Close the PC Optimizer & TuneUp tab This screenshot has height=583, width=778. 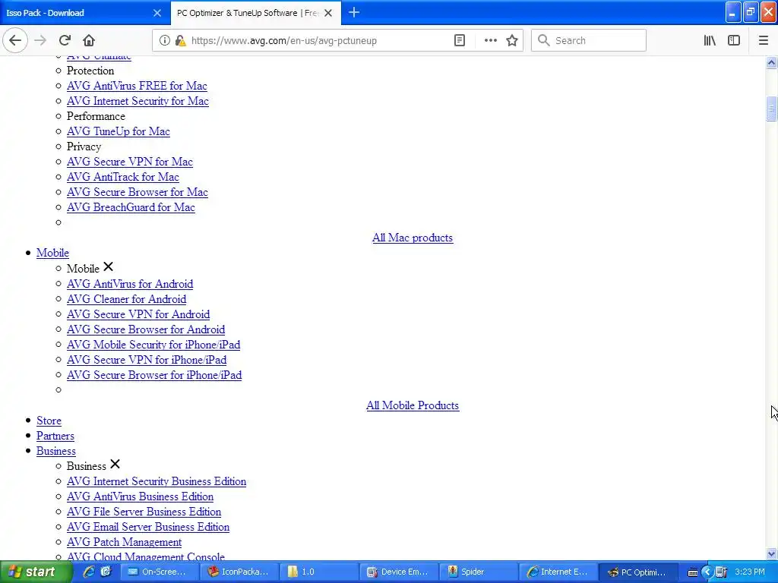328,13
